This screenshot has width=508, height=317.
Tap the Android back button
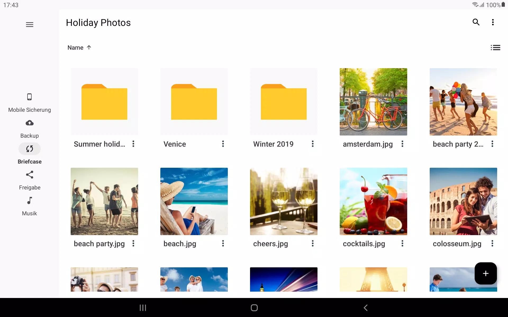click(x=365, y=308)
